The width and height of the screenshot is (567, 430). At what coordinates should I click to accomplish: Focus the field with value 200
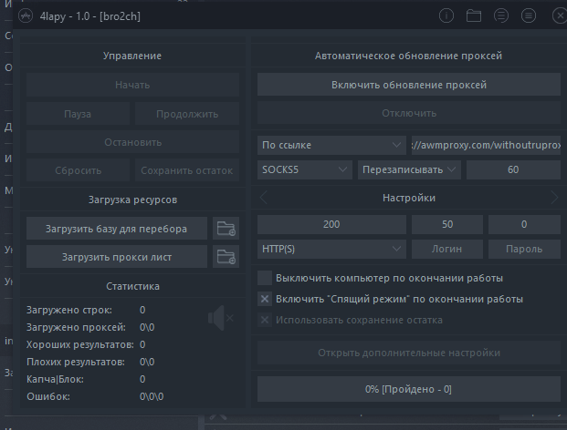click(331, 224)
